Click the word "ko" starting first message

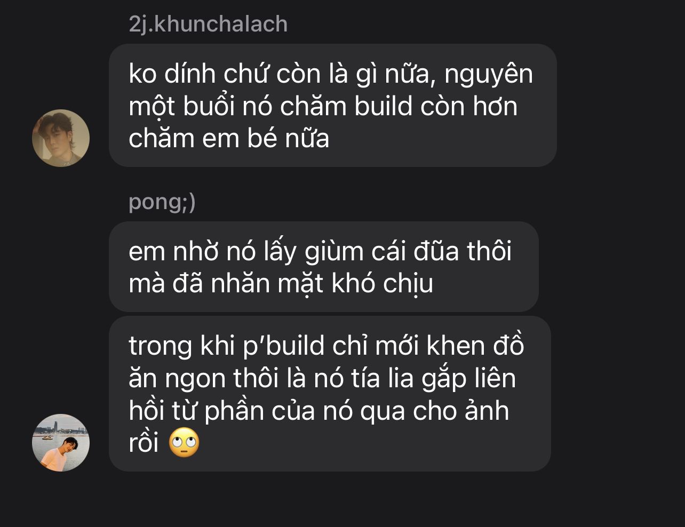(x=142, y=74)
